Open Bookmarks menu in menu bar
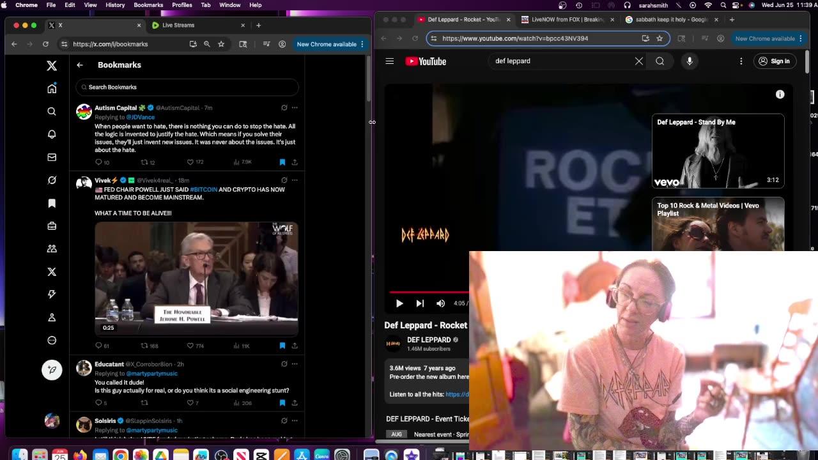Screen dimensions: 818x460 point(148,5)
